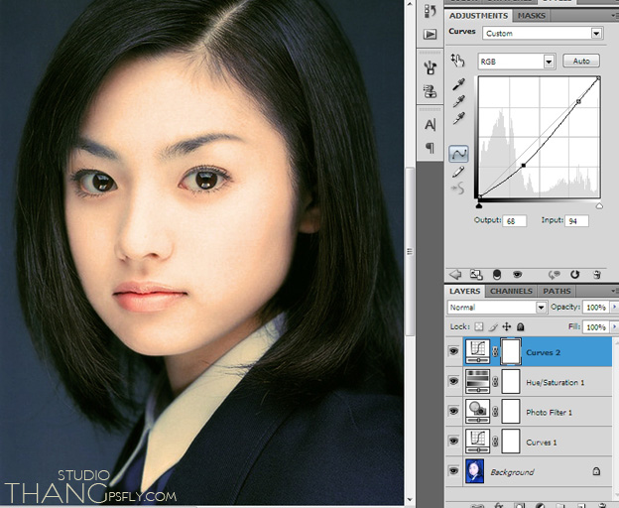Viewport: 619px width, 508px height.
Task: Clip adjustment to layer below
Action: (497, 274)
